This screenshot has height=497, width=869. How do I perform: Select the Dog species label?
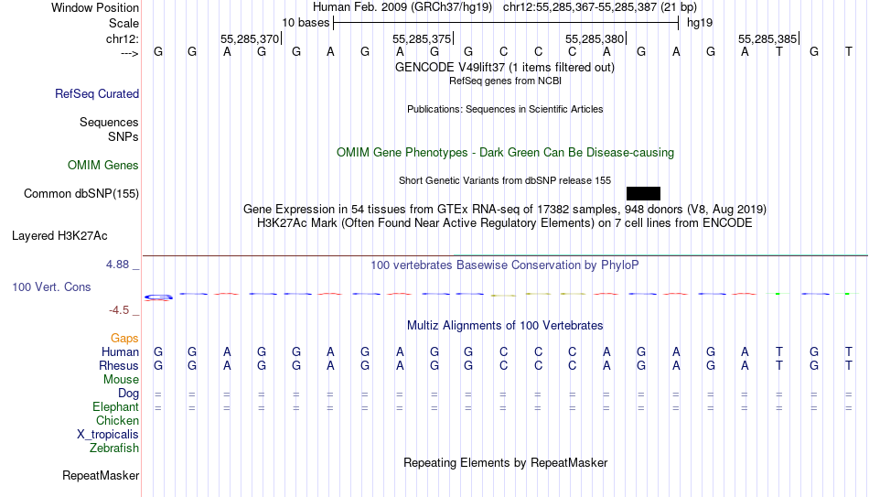coord(129,394)
